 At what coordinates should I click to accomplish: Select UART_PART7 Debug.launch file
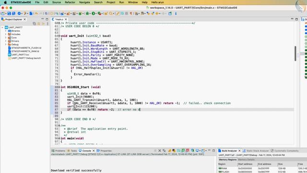click(24, 58)
